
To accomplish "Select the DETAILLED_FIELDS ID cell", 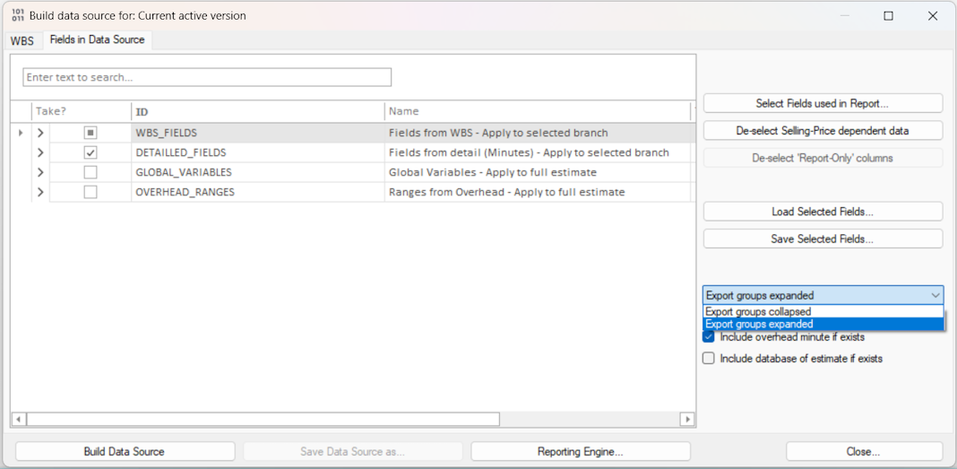I will click(257, 152).
